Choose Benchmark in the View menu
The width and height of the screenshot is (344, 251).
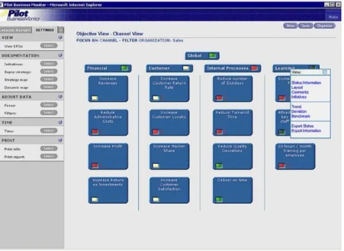point(300,116)
